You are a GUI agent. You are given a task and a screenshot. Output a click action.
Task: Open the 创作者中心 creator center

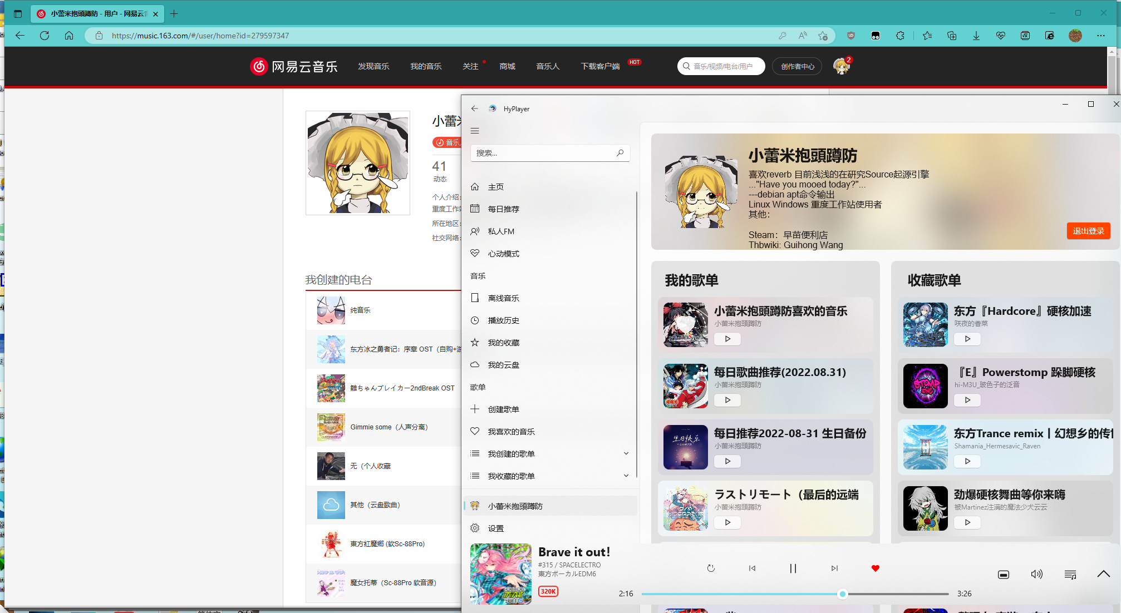pyautogui.click(x=796, y=66)
